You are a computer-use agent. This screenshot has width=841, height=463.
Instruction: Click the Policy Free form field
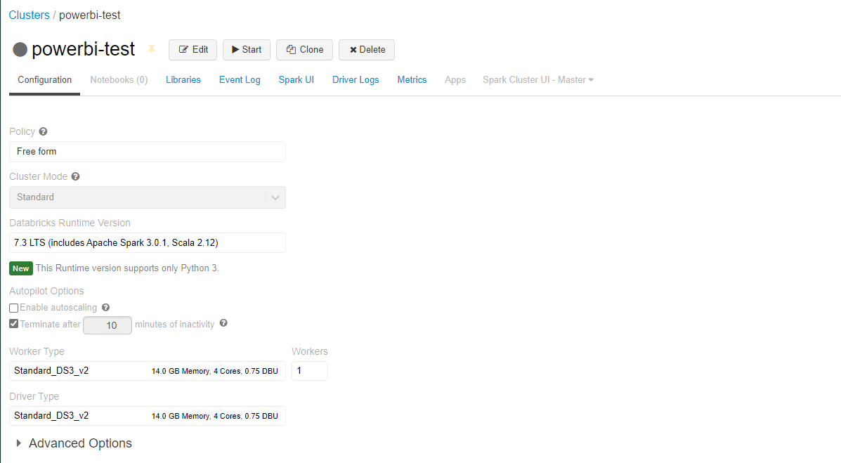148,152
